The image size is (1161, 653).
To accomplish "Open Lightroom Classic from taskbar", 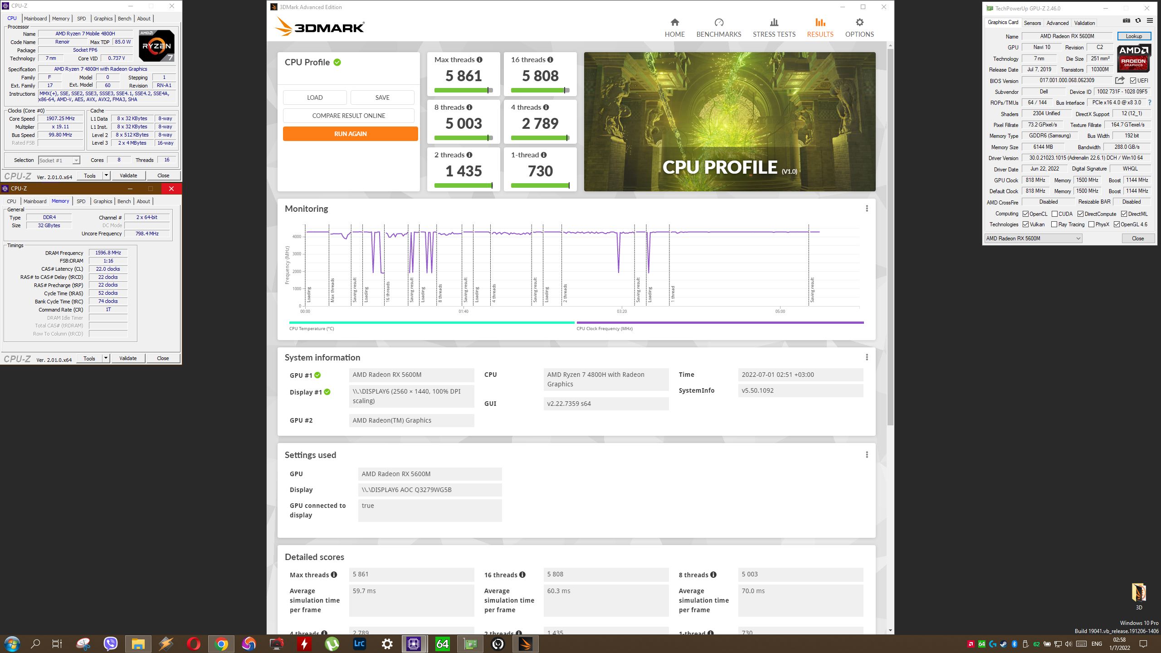I will click(x=359, y=643).
